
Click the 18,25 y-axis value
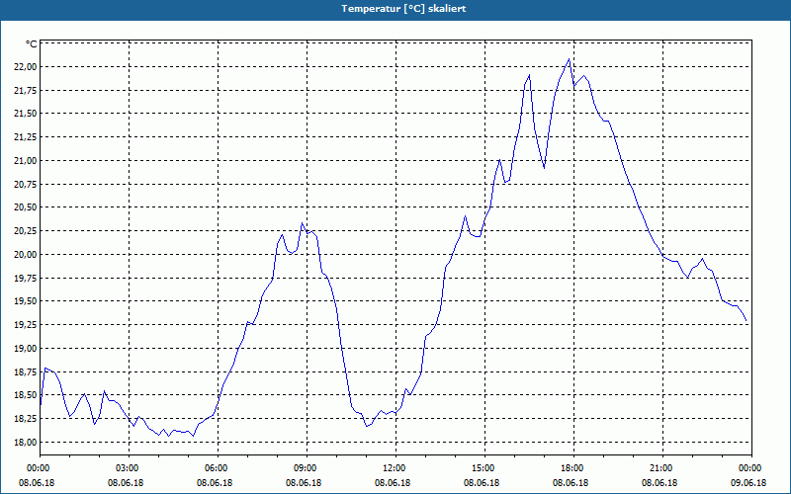(26, 418)
